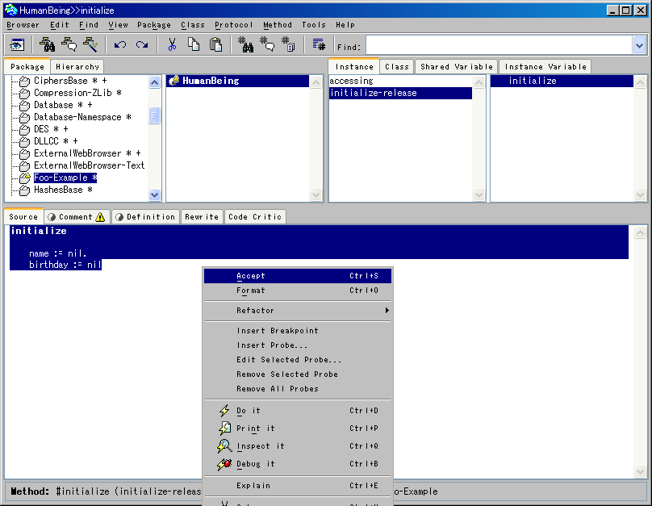The image size is (652, 506).
Task: Switch to the Package tab
Action: coord(27,66)
